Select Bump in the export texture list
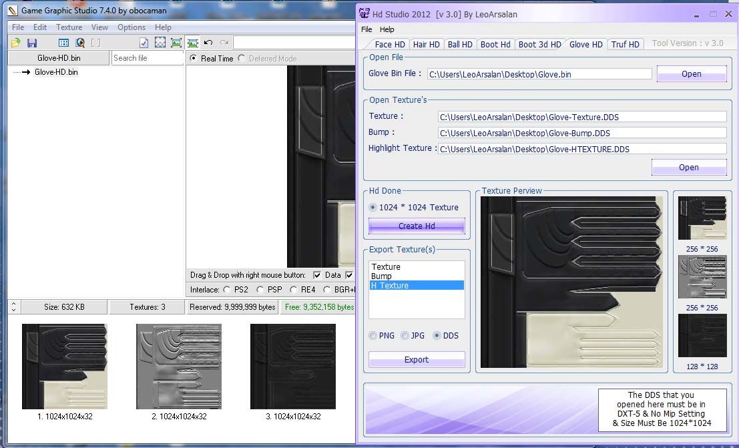Image resolution: width=739 pixels, height=448 pixels. pos(382,276)
